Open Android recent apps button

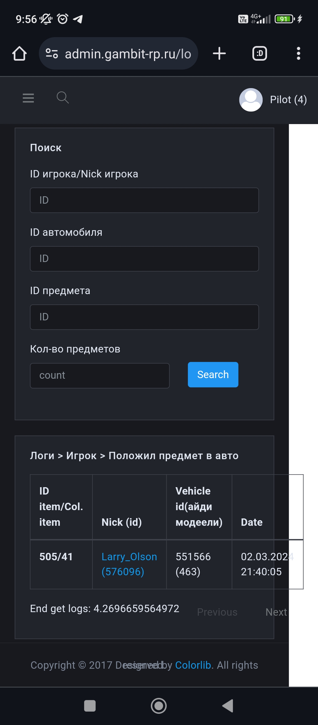click(x=90, y=706)
